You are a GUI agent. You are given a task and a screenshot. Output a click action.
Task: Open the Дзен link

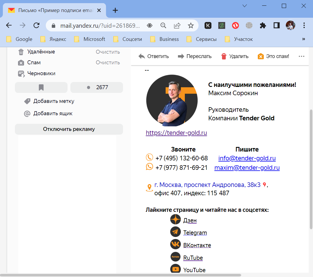(190, 220)
